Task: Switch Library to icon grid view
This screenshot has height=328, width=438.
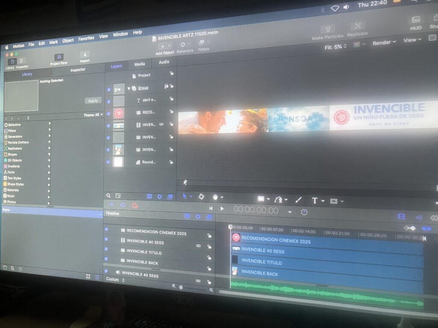Action: coord(88,276)
